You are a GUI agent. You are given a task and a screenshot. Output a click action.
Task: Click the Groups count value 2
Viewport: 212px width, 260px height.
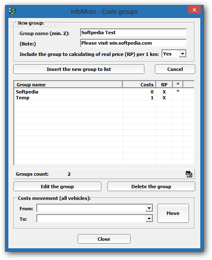[x=69, y=174]
